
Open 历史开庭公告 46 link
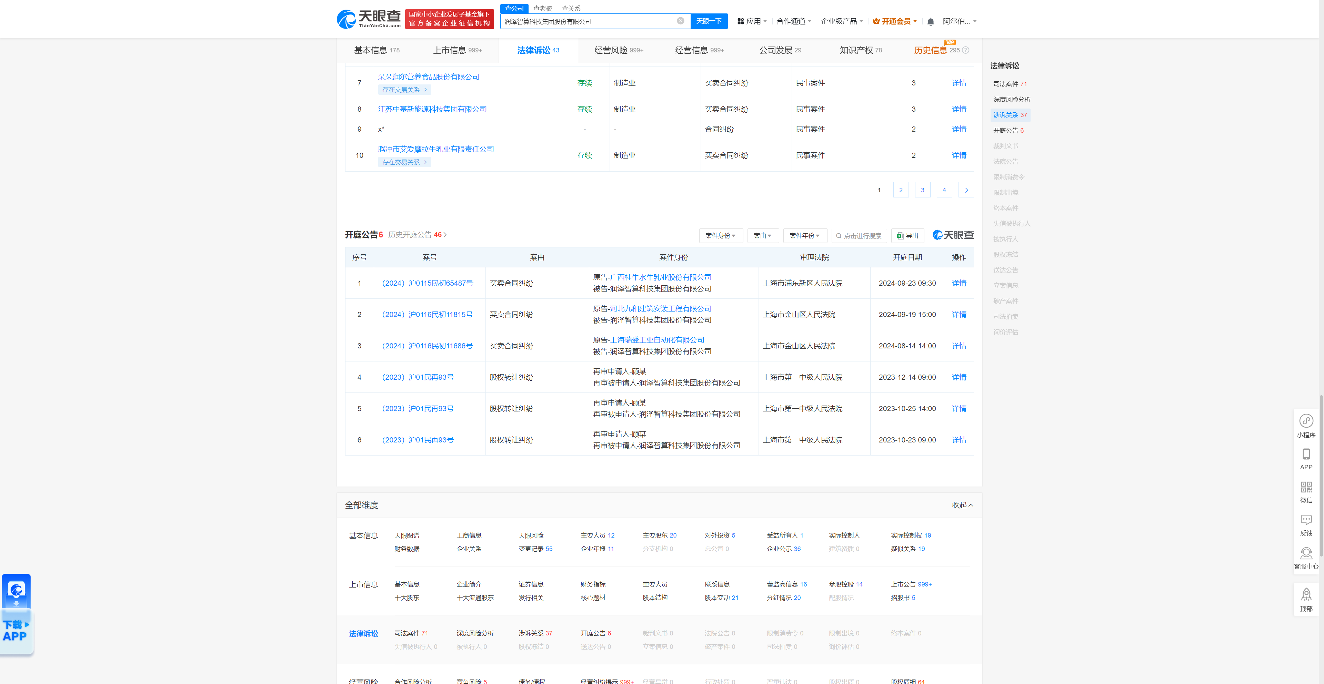[x=417, y=235]
